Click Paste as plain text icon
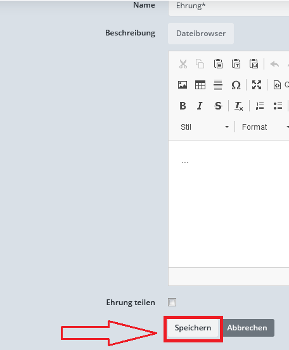The width and height of the screenshot is (289, 350). 236,64
